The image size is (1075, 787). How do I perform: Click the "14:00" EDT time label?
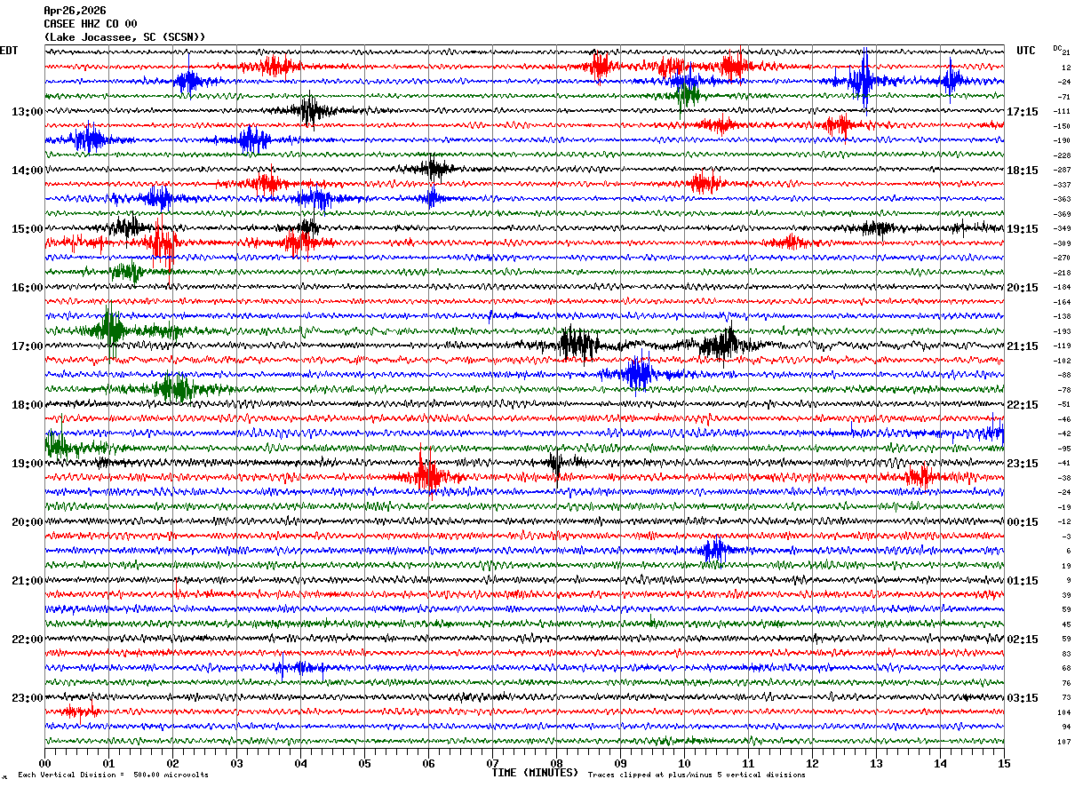(28, 171)
